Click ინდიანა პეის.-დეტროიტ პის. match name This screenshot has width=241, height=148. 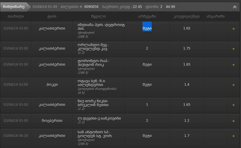[x=101, y=27]
